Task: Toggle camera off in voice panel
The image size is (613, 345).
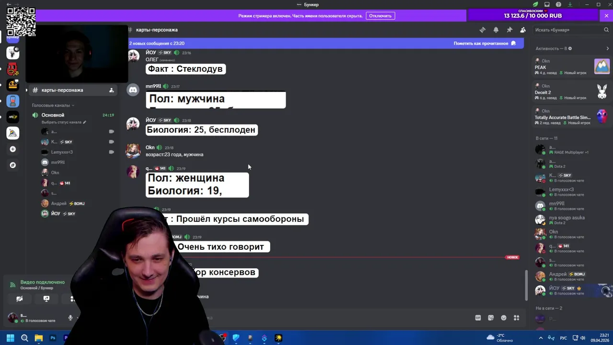Action: click(19, 299)
